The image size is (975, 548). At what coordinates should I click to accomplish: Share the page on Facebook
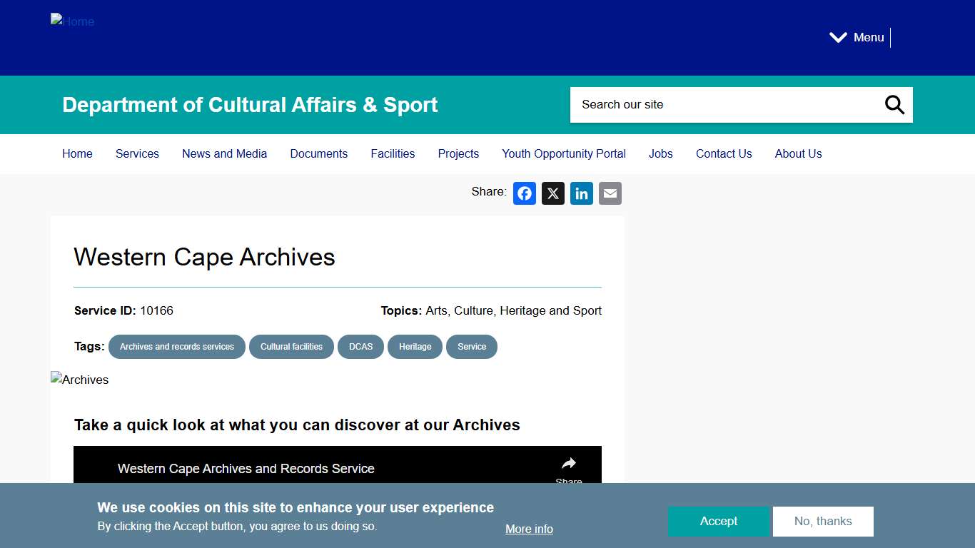pyautogui.click(x=525, y=193)
